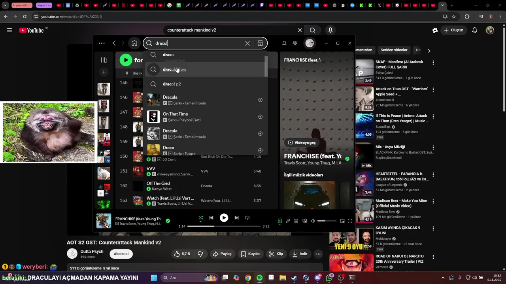Open Spotify miniplayer
Screen dimensions: 506x284
click(x=342, y=221)
